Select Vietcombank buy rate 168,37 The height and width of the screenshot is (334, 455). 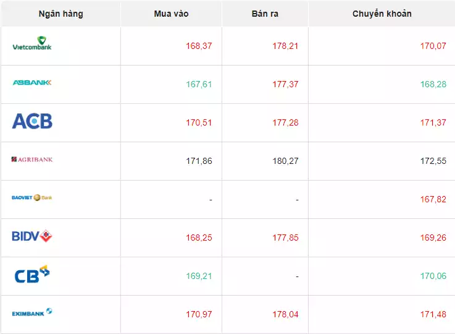coord(199,46)
